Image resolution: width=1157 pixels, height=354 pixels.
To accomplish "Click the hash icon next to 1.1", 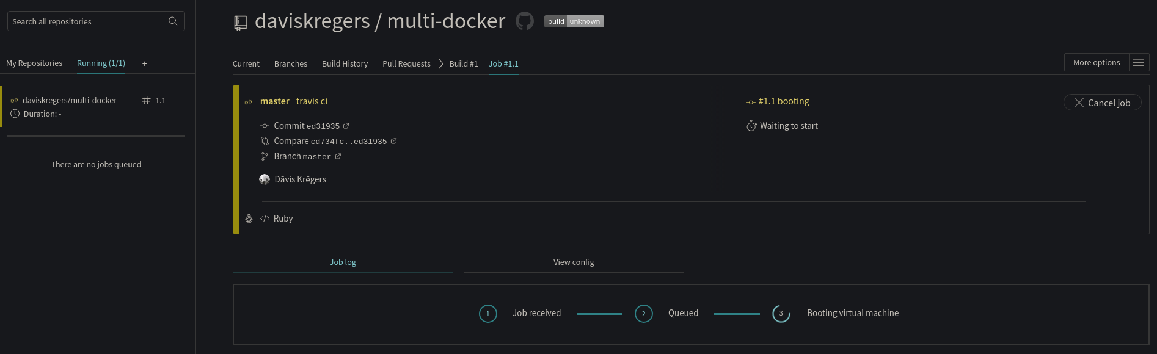I will pos(146,100).
